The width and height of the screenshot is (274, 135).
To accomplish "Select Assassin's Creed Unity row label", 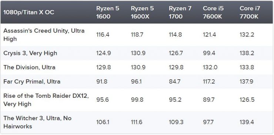I will point(44,35).
